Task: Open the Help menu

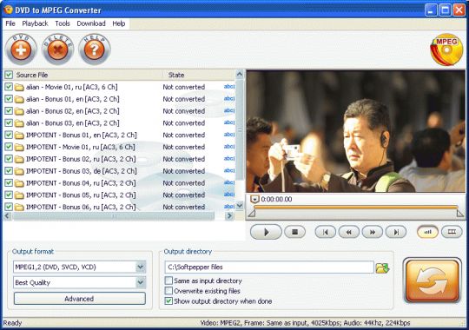Action: [x=119, y=23]
